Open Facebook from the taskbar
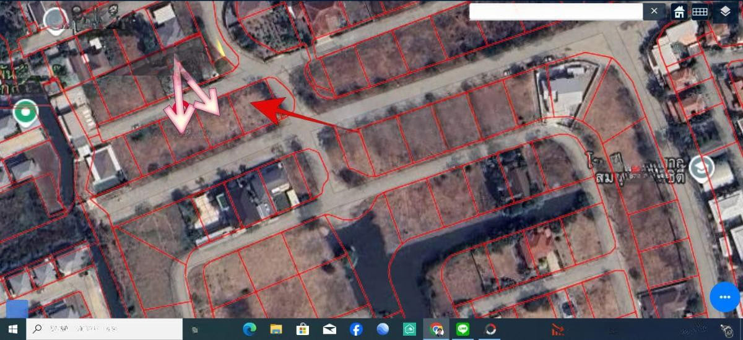This screenshot has height=340, width=743. click(x=356, y=329)
